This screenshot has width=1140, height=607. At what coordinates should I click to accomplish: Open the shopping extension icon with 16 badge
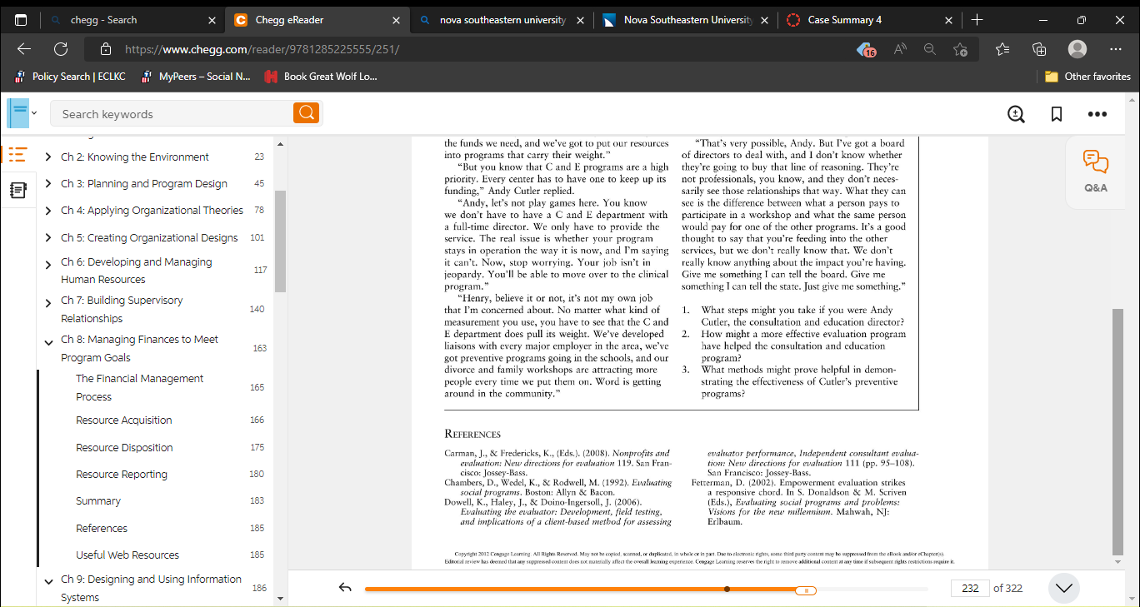point(867,49)
